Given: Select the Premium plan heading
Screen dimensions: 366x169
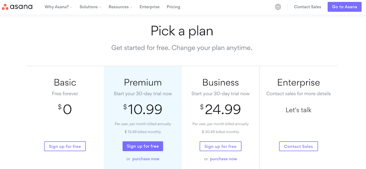Looking at the screenshot, I should coord(143,82).
